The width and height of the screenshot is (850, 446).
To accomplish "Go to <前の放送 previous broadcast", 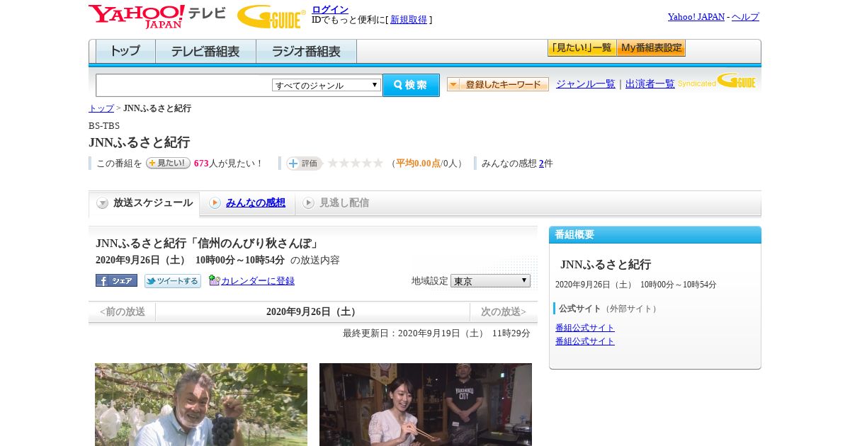I will point(122,311).
